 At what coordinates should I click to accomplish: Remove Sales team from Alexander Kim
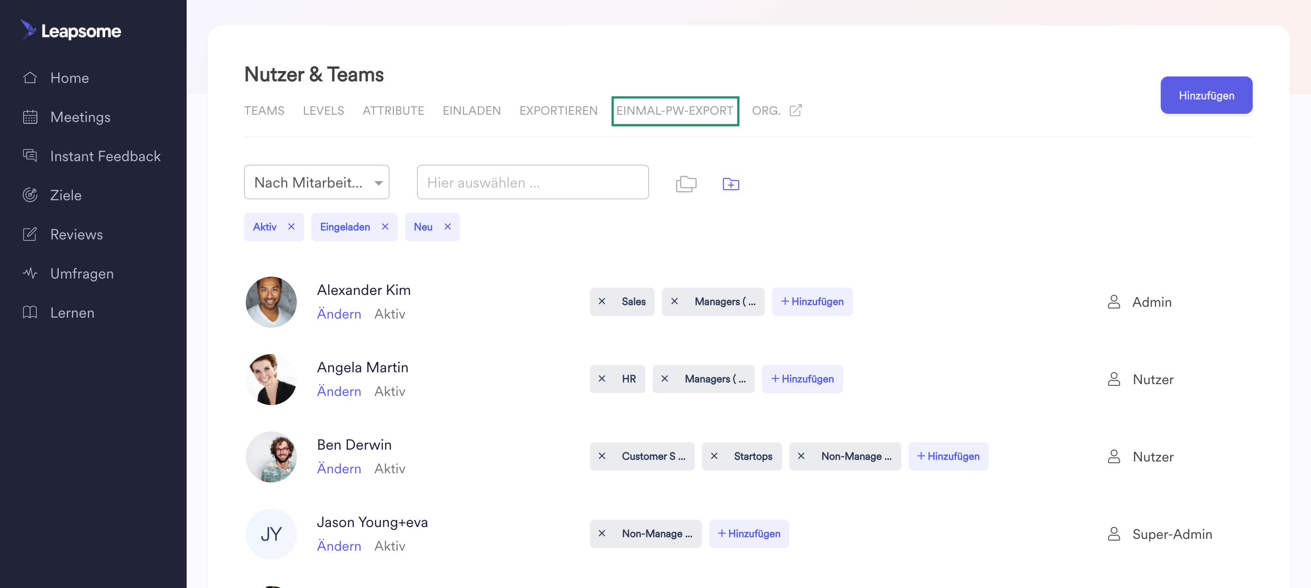[x=601, y=302]
